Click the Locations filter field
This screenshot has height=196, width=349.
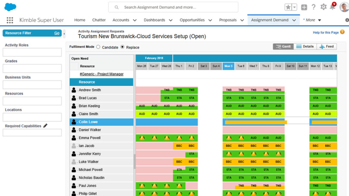tap(32, 117)
